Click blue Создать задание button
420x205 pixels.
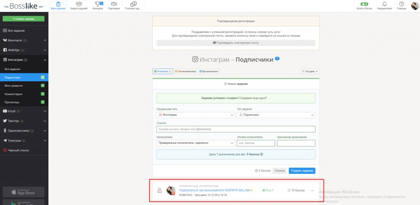click(x=302, y=171)
